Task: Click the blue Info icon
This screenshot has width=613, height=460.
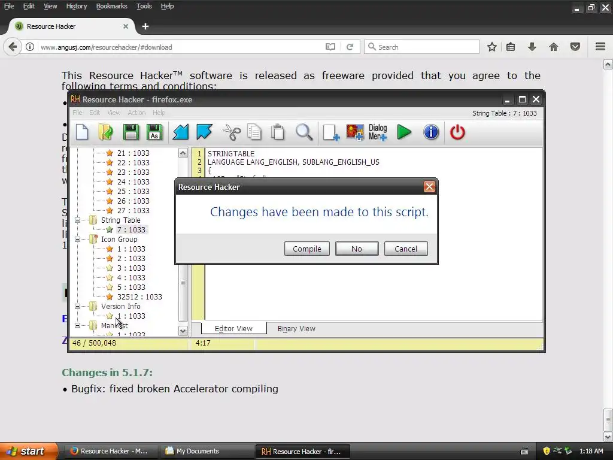Action: coord(431,132)
